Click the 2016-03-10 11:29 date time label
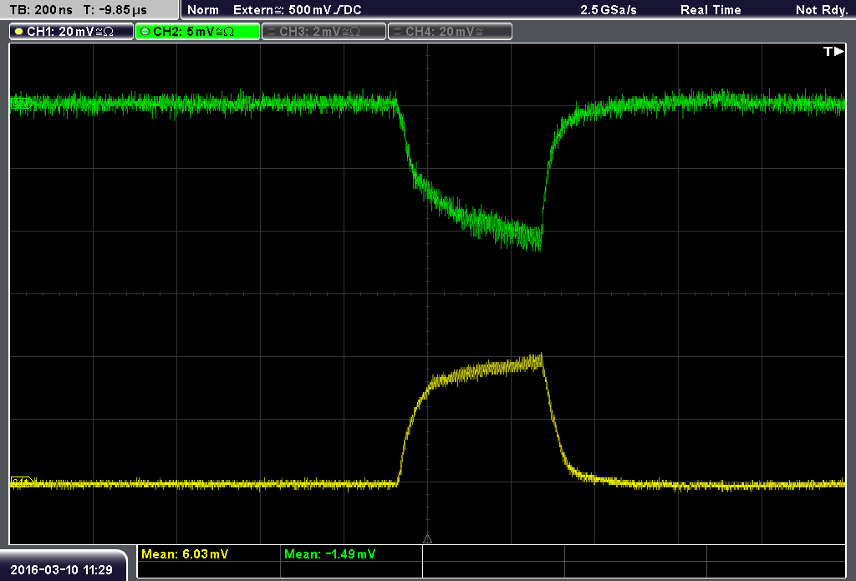Viewport: 856px width, 581px height. [61, 570]
